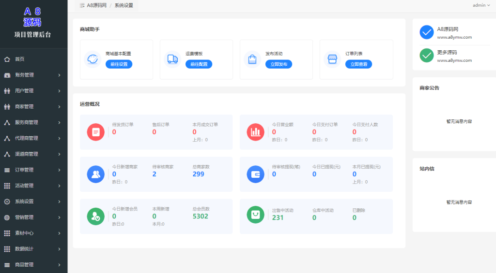Click the home icon beside 首页
Viewport: 496px width, 273px height.
[x=7, y=59]
